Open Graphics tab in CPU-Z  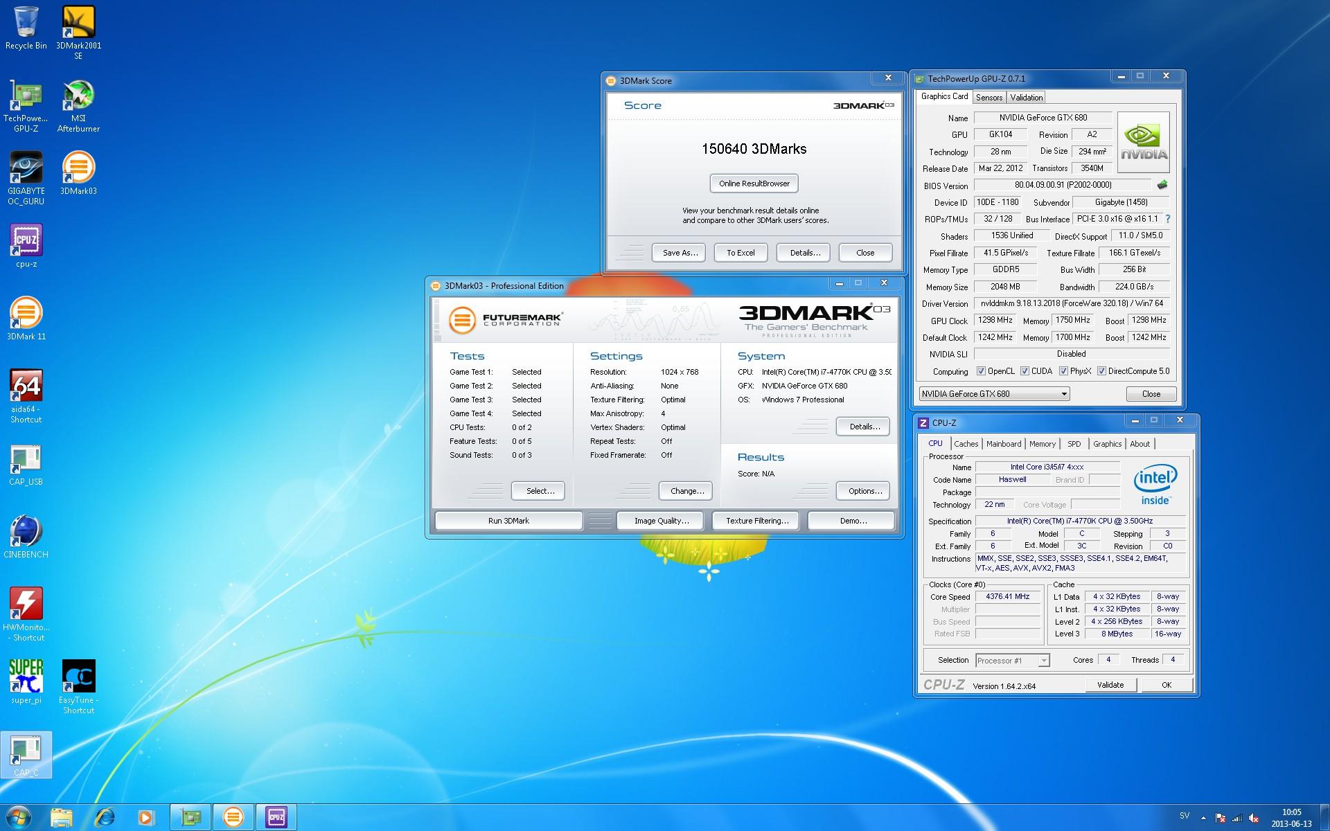pyautogui.click(x=1107, y=444)
